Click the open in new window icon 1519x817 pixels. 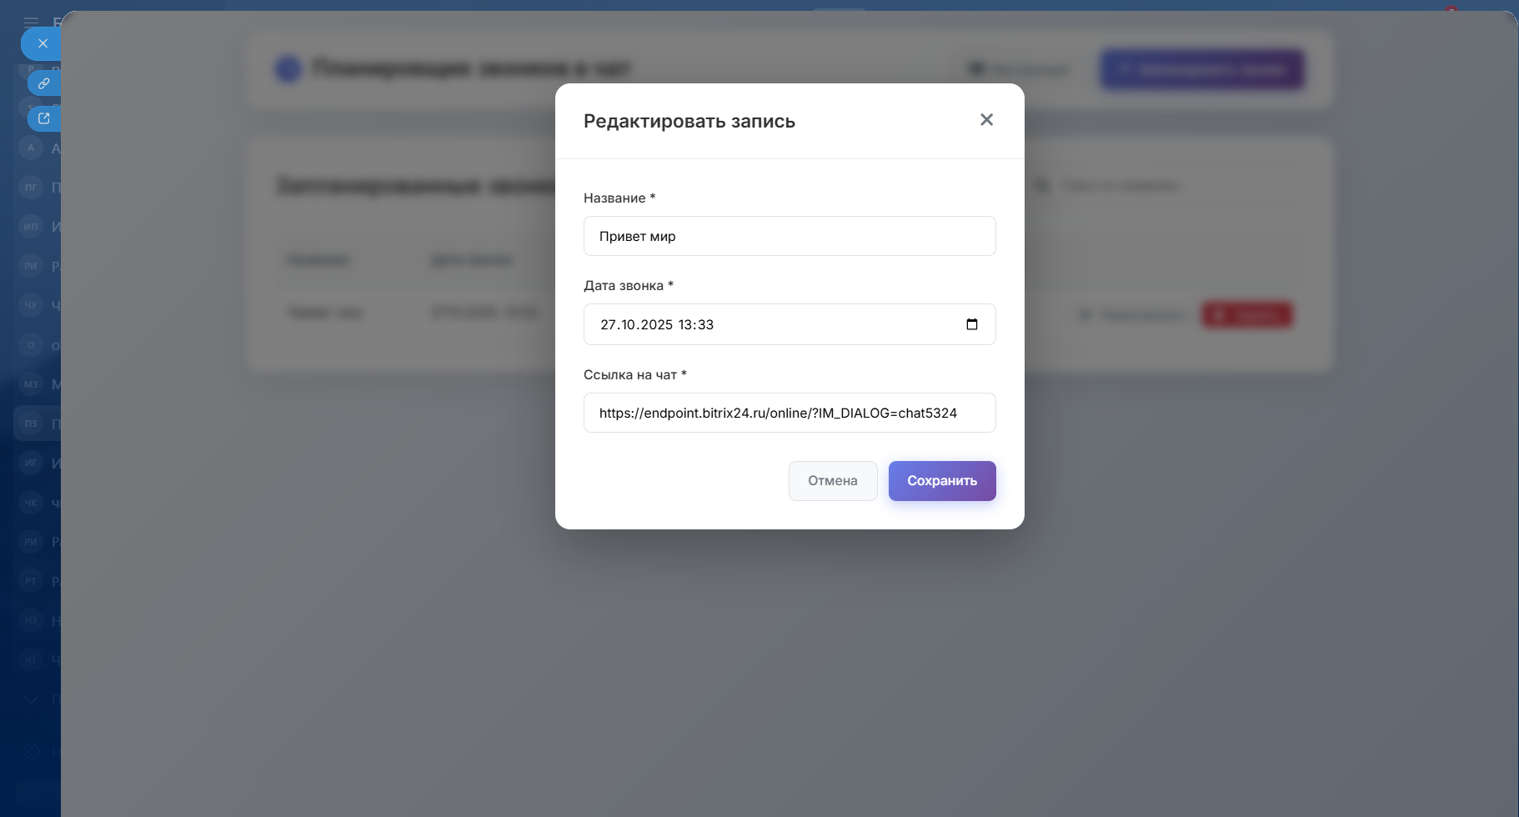click(44, 118)
